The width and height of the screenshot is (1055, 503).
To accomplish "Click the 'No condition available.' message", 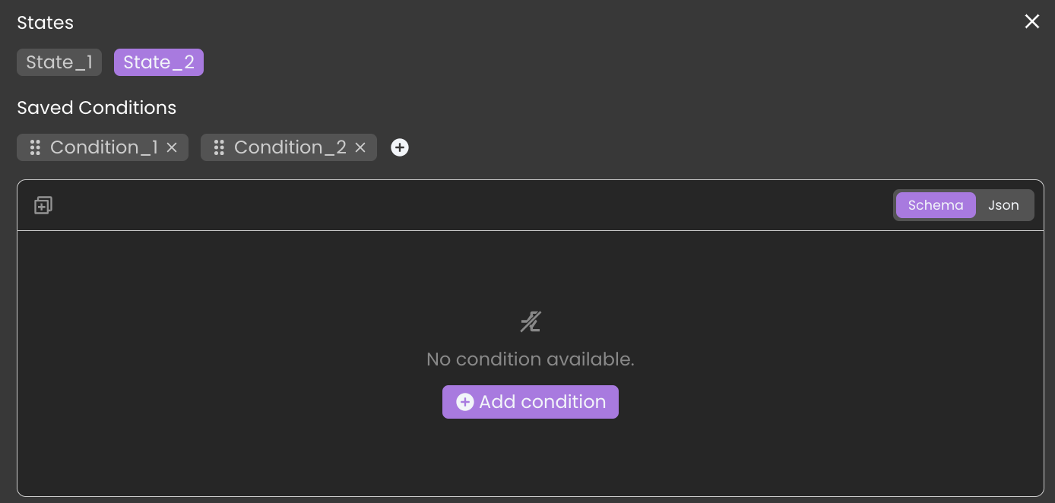I will pos(531,359).
